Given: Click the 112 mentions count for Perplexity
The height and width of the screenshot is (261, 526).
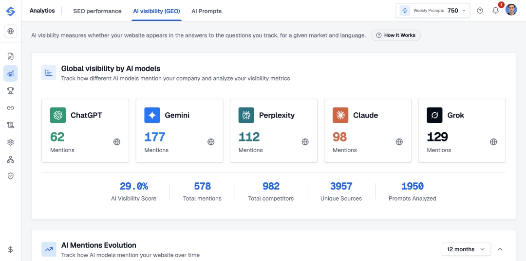Looking at the screenshot, I should coord(249,137).
